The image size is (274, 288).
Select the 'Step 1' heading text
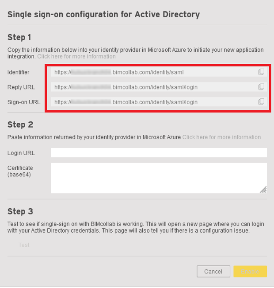click(19, 37)
